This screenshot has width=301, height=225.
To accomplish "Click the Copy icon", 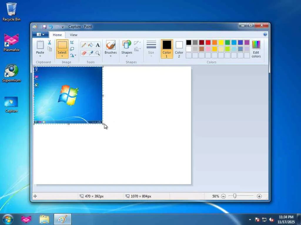I will point(49,49).
